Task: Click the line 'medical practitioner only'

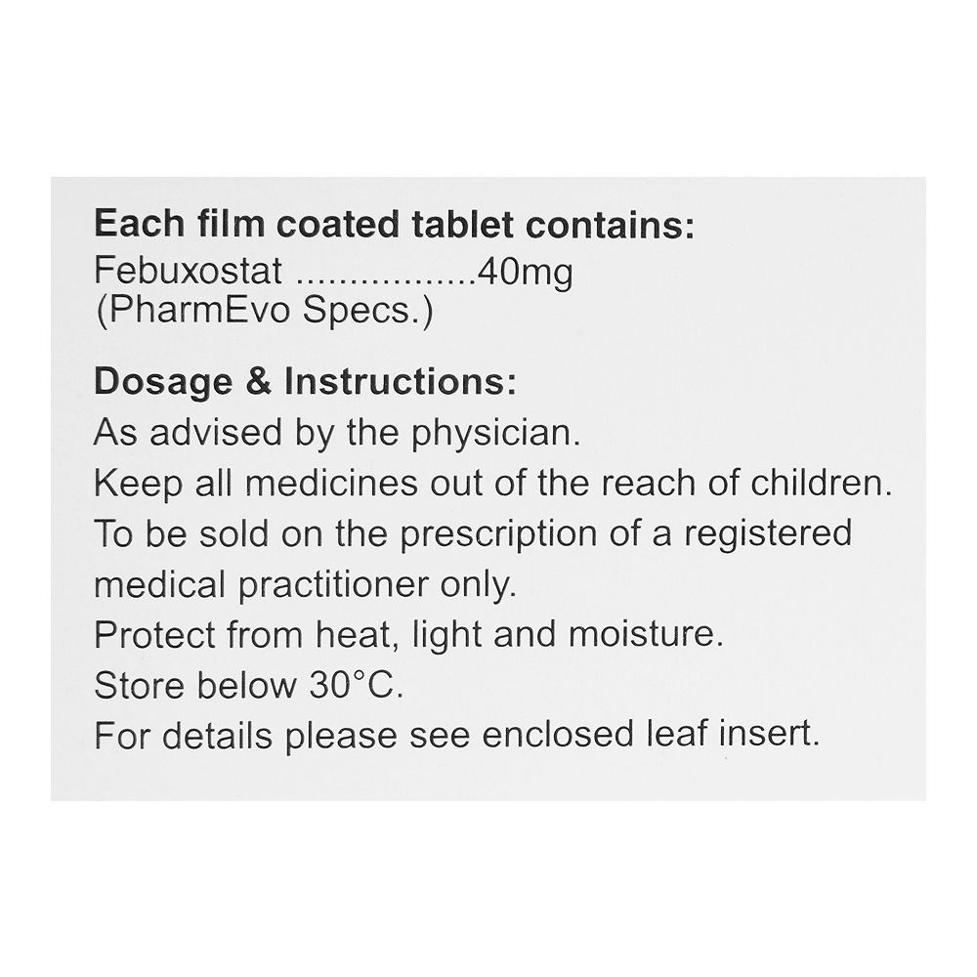Action: pyautogui.click(x=304, y=584)
